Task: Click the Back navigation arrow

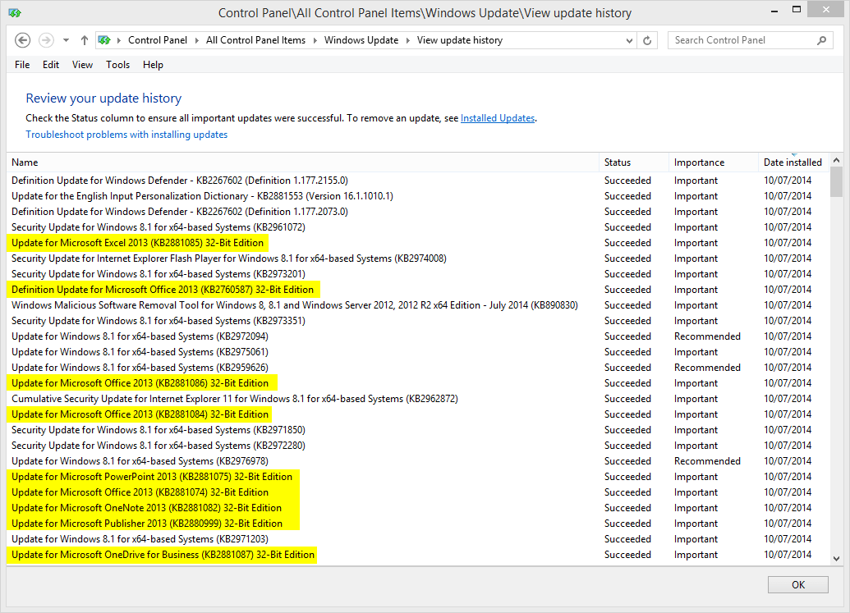Action: (23, 40)
